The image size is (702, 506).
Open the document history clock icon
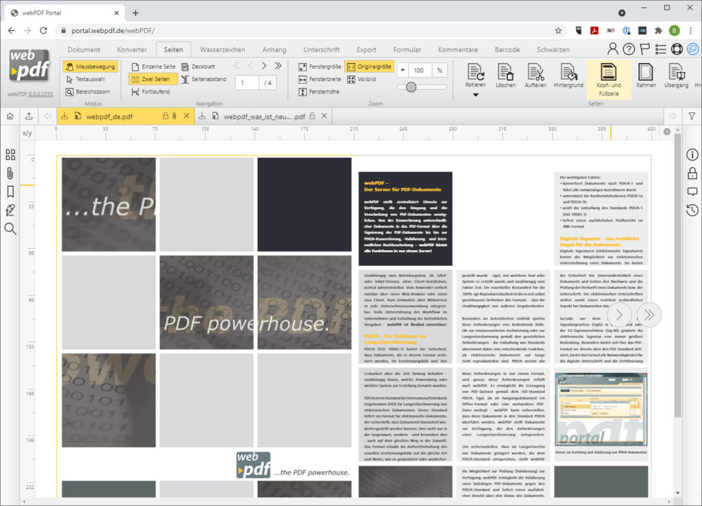coord(692,210)
